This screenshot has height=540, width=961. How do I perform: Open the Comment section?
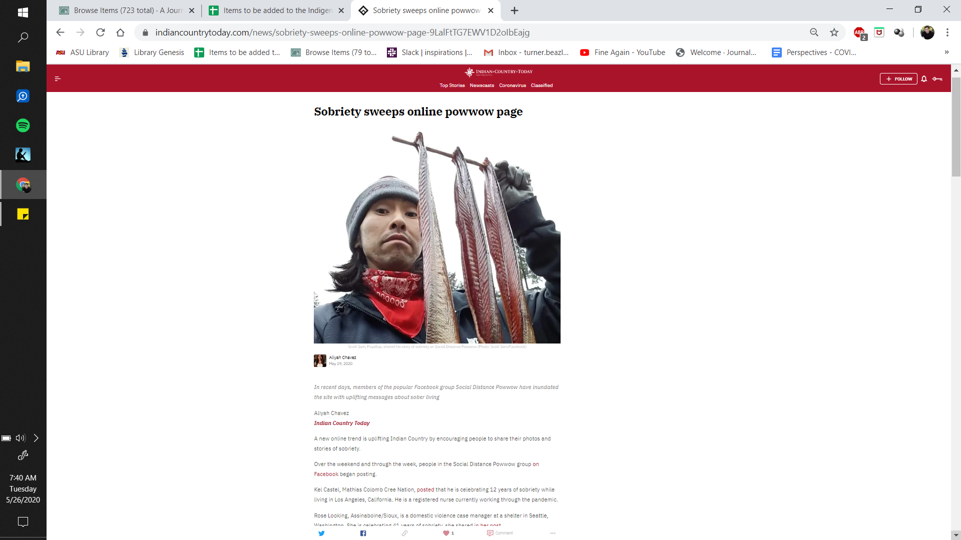(500, 533)
